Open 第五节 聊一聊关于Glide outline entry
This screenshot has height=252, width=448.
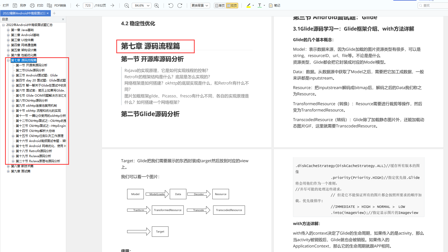pyautogui.click(x=41, y=86)
